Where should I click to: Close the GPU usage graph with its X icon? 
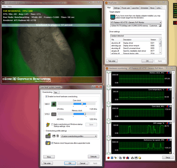(x=170, y=123)
